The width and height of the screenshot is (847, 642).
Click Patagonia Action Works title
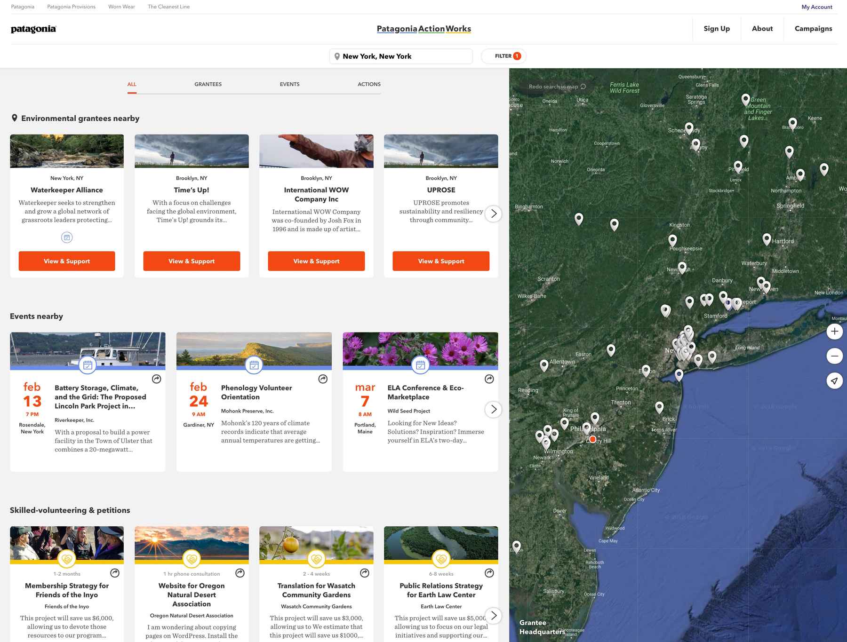point(424,29)
